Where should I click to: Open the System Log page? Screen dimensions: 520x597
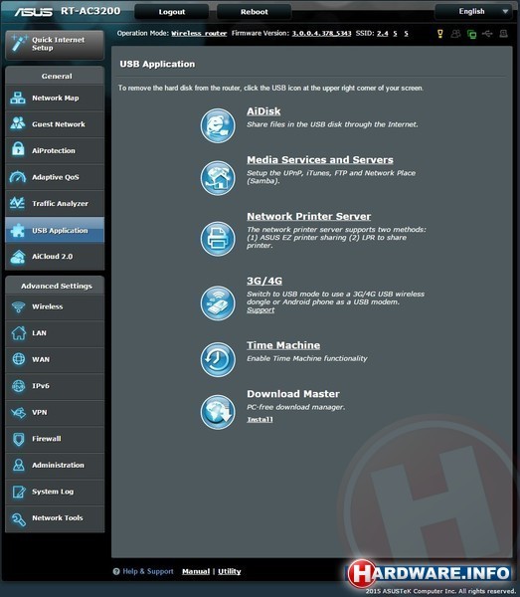(x=55, y=492)
